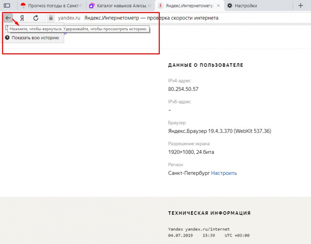Click the page title text in address bar
This screenshot has height=244, width=311.
point(151,18)
